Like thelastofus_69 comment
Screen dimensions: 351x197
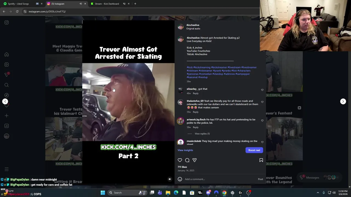262,102
